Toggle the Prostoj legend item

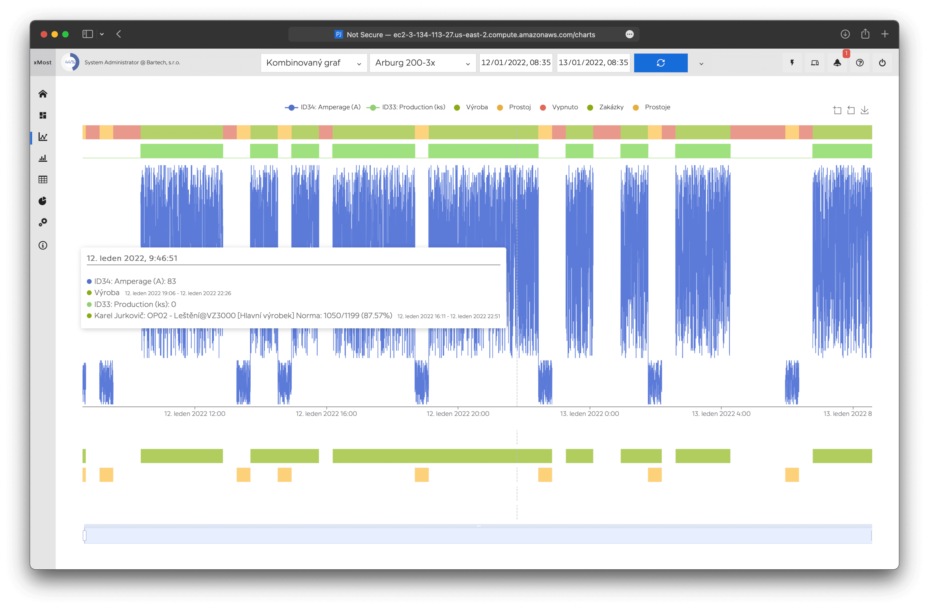pyautogui.click(x=514, y=107)
